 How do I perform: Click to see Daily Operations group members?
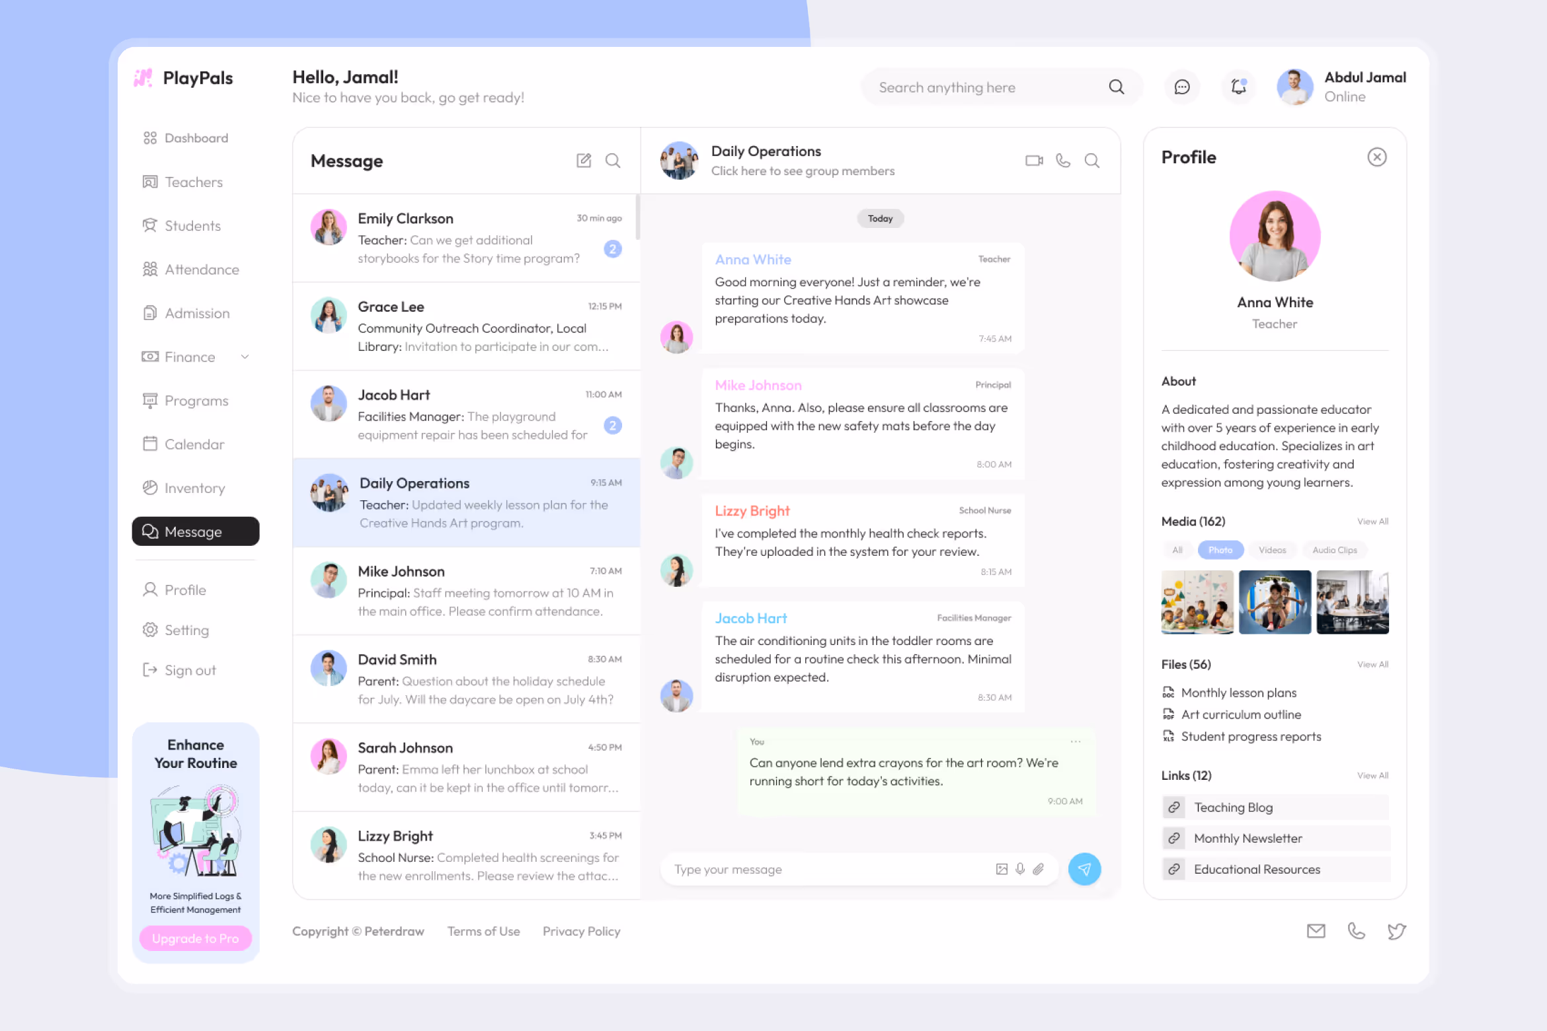tap(802, 171)
